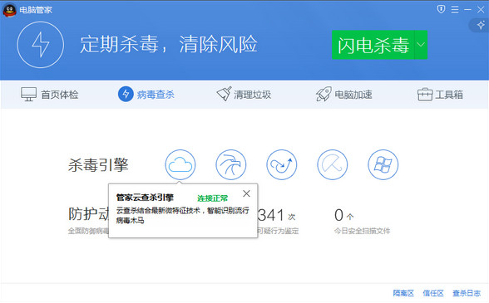Minimize the 电脑管家 window

pyautogui.click(x=467, y=10)
